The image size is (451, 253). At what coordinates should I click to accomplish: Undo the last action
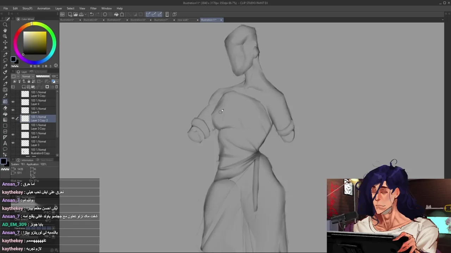tap(92, 14)
